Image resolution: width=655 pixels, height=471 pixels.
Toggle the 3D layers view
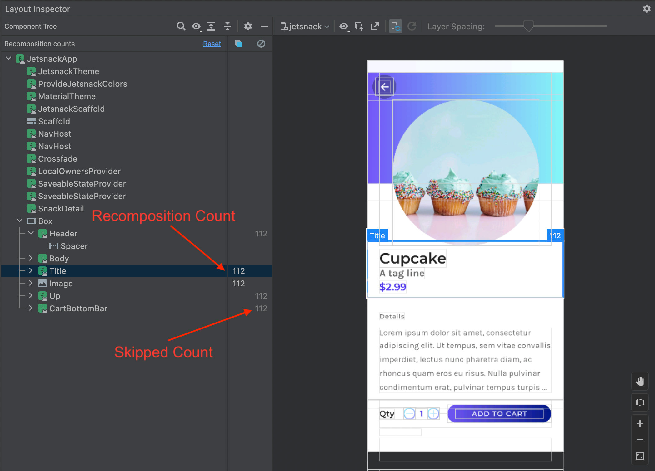click(640, 402)
